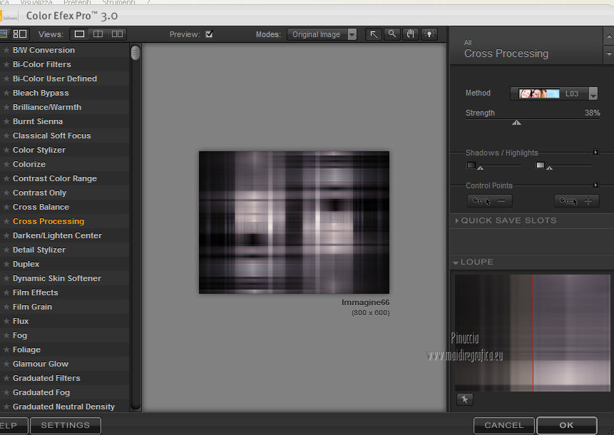Click the preview image in center

(294, 222)
